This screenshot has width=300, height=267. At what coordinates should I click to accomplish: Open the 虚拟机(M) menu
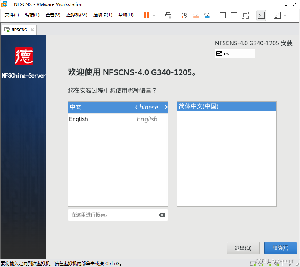click(x=77, y=15)
